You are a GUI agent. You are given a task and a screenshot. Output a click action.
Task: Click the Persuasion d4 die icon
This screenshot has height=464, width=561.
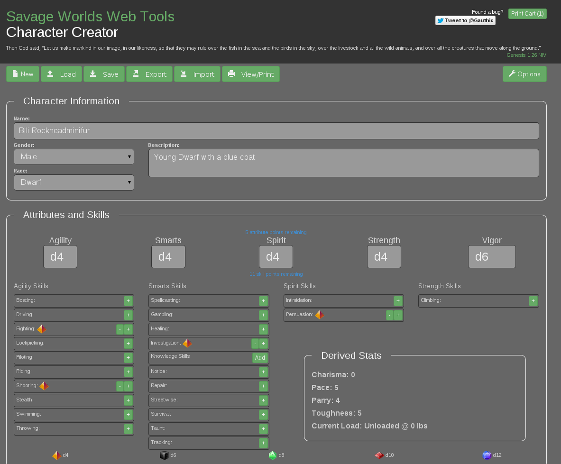point(320,315)
